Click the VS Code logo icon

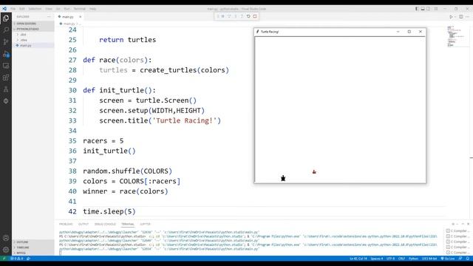point(4,9)
